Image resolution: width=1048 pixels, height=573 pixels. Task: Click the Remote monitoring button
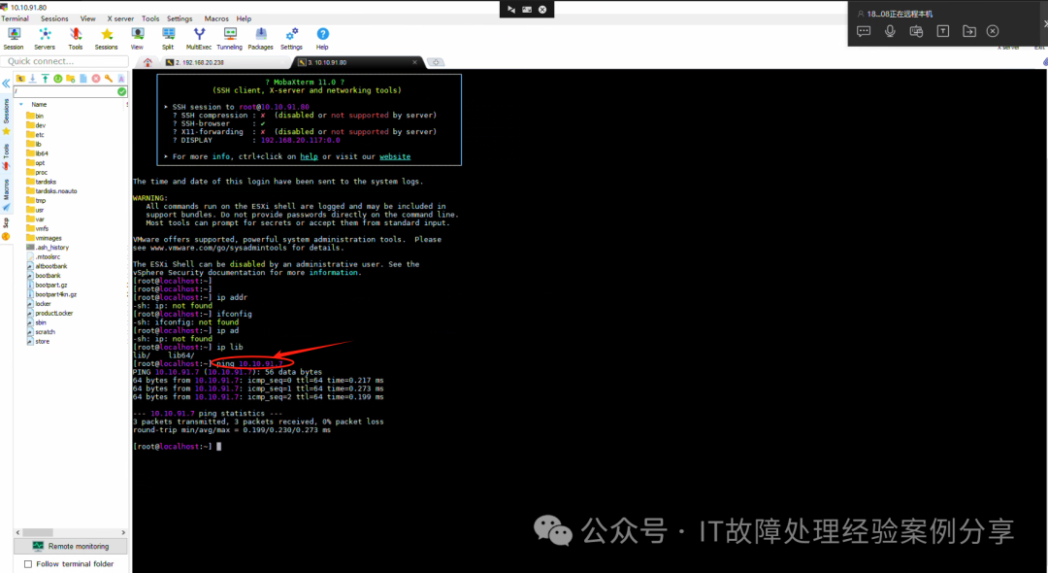71,546
